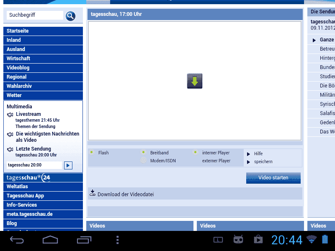The height and width of the screenshot is (251, 335).
Task: Click the Video starten button
Action: click(x=273, y=178)
